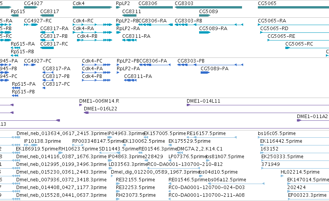The width and height of the screenshot is (329, 201).
Task: Click transcript CG8317-RC label
Action: tap(54, 44)
